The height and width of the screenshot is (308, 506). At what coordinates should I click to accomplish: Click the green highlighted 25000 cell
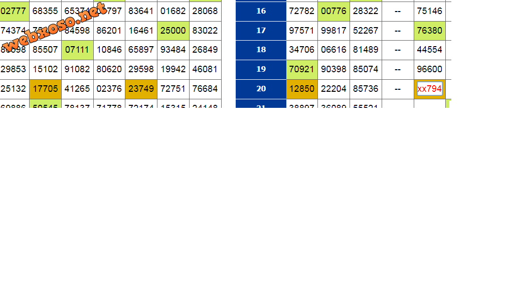tap(173, 31)
